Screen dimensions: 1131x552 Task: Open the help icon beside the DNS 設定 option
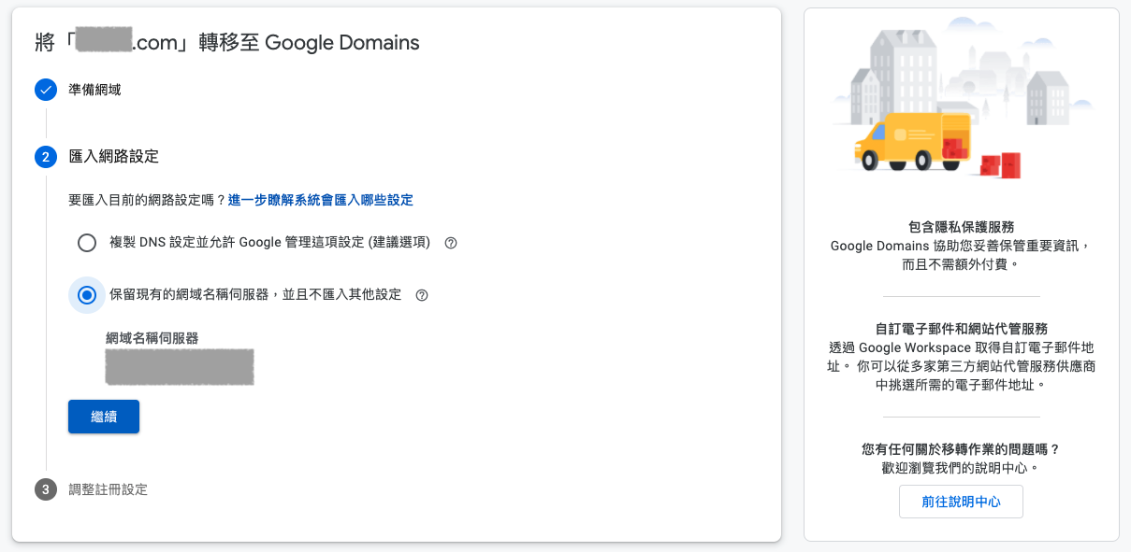pos(451,243)
